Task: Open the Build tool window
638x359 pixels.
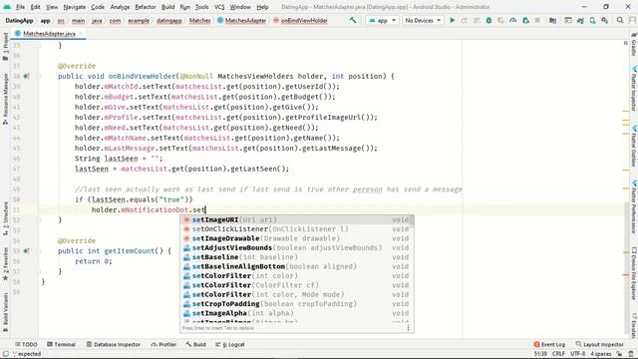Action: [195, 344]
